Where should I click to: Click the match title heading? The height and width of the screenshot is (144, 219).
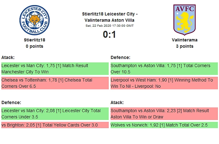[x=110, y=17]
